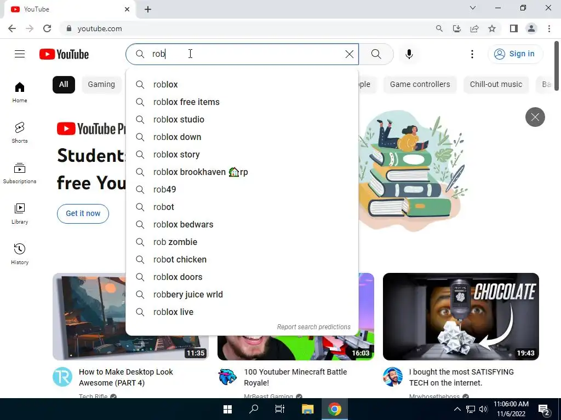Open Subscriptions in the sidebar
561x420 pixels.
click(20, 173)
